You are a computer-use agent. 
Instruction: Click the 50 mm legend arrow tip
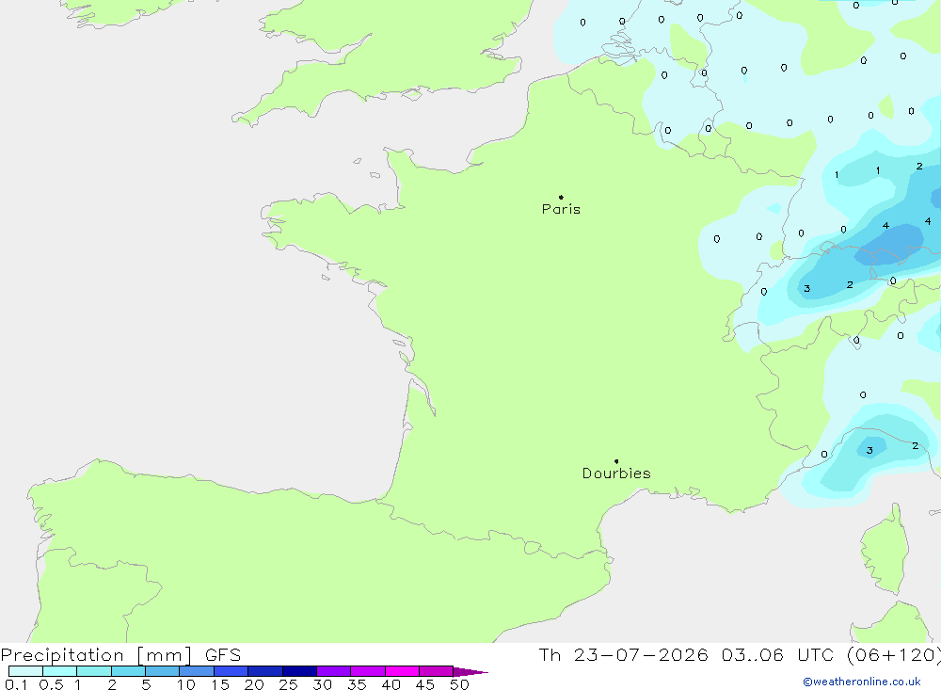click(471, 671)
